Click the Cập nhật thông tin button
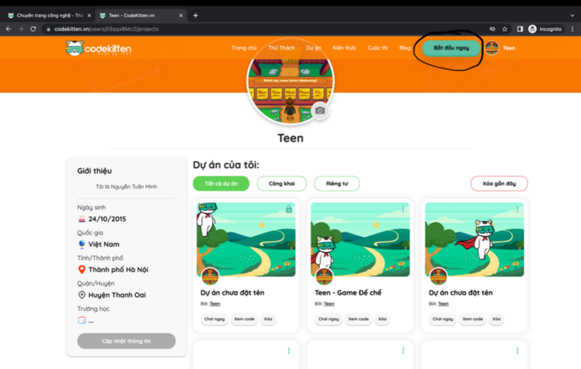The height and width of the screenshot is (369, 581). 126,341
